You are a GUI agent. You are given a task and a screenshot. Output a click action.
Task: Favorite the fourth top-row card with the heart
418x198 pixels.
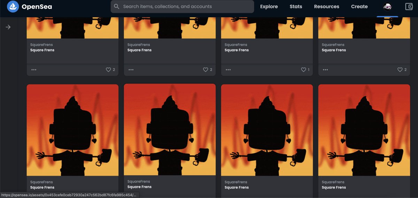coord(400,69)
